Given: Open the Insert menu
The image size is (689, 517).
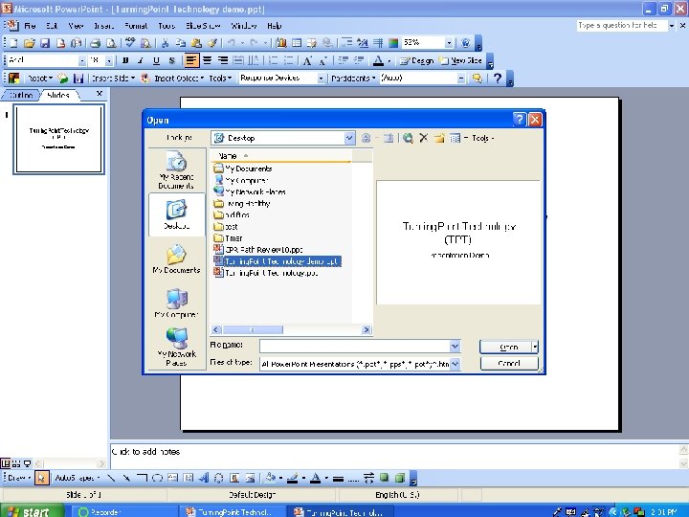Looking at the screenshot, I should [103, 26].
